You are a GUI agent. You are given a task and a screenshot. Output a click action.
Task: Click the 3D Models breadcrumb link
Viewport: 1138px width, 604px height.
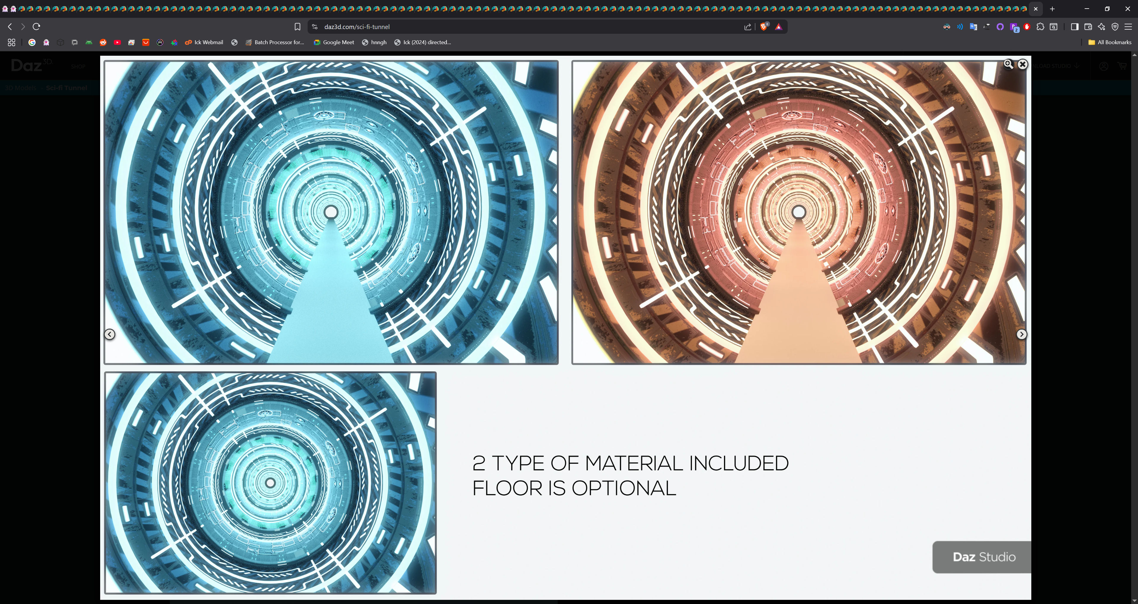point(20,88)
